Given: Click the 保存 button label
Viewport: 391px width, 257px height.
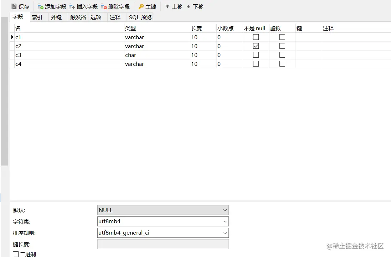Looking at the screenshot, I should click(24, 7).
